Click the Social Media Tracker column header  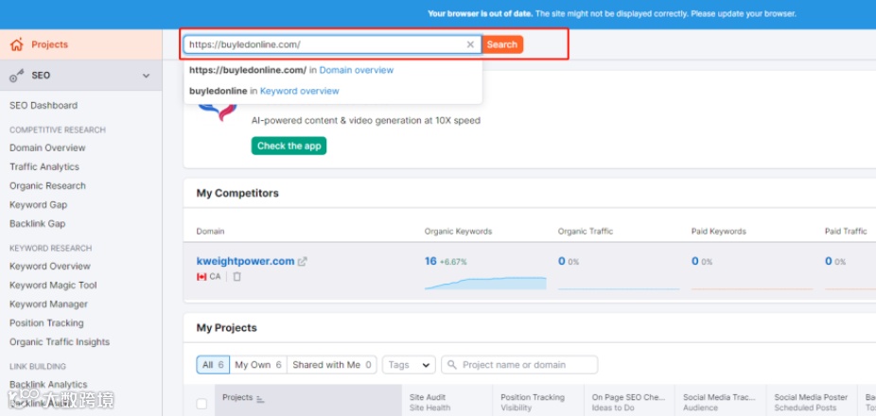click(720, 403)
